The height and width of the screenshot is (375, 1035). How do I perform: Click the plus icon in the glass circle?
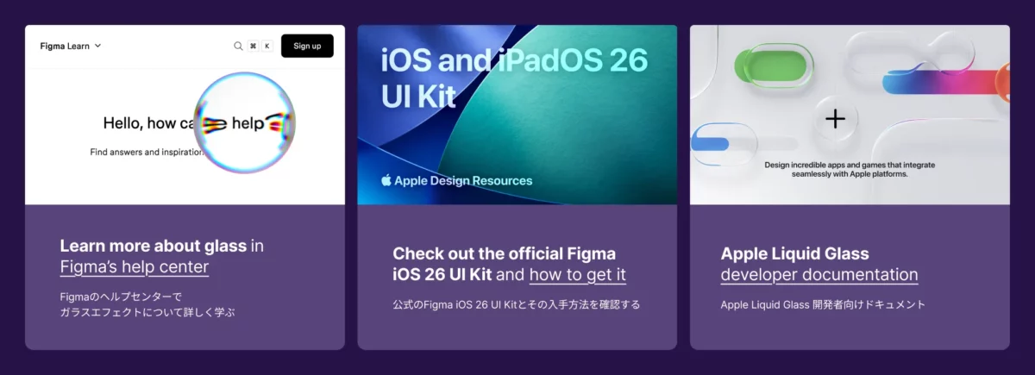pyautogui.click(x=835, y=118)
